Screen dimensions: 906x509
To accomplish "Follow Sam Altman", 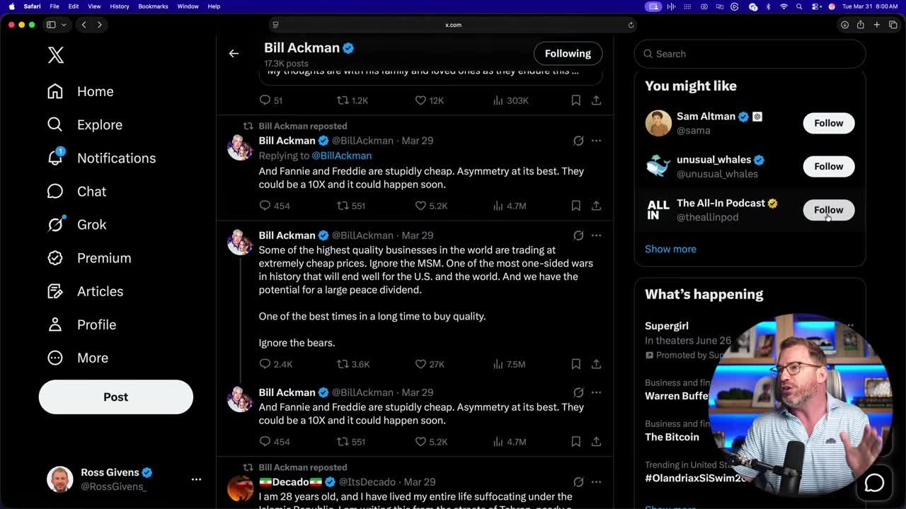I will click(828, 123).
